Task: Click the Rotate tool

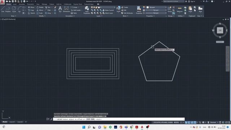Action: (40, 7)
